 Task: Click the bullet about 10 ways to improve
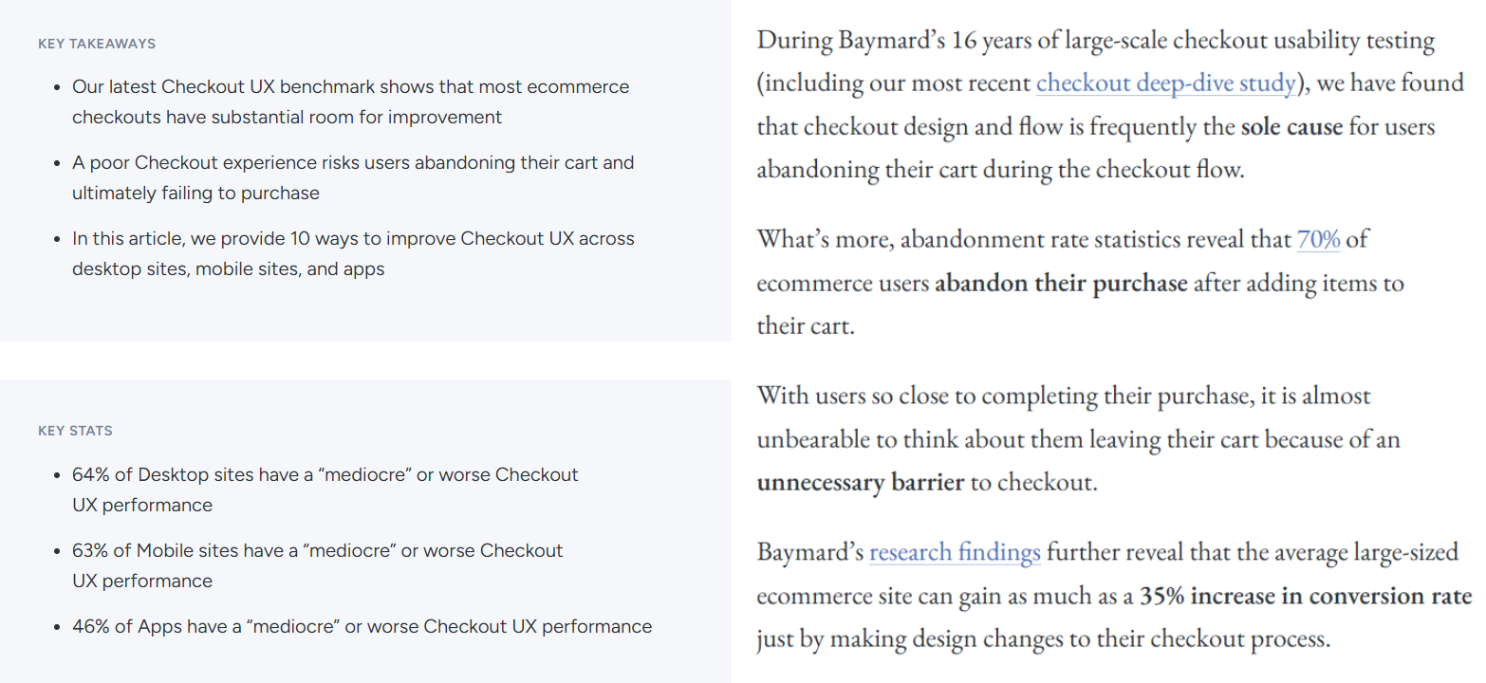pos(353,253)
